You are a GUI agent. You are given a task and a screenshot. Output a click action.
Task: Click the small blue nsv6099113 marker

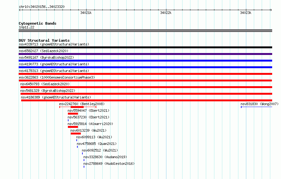point(77,140)
